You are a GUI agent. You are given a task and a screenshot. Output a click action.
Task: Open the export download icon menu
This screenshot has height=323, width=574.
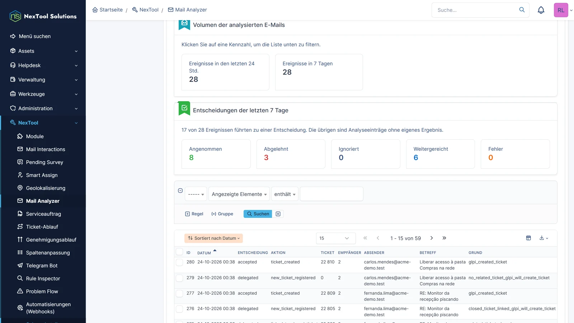click(544, 238)
